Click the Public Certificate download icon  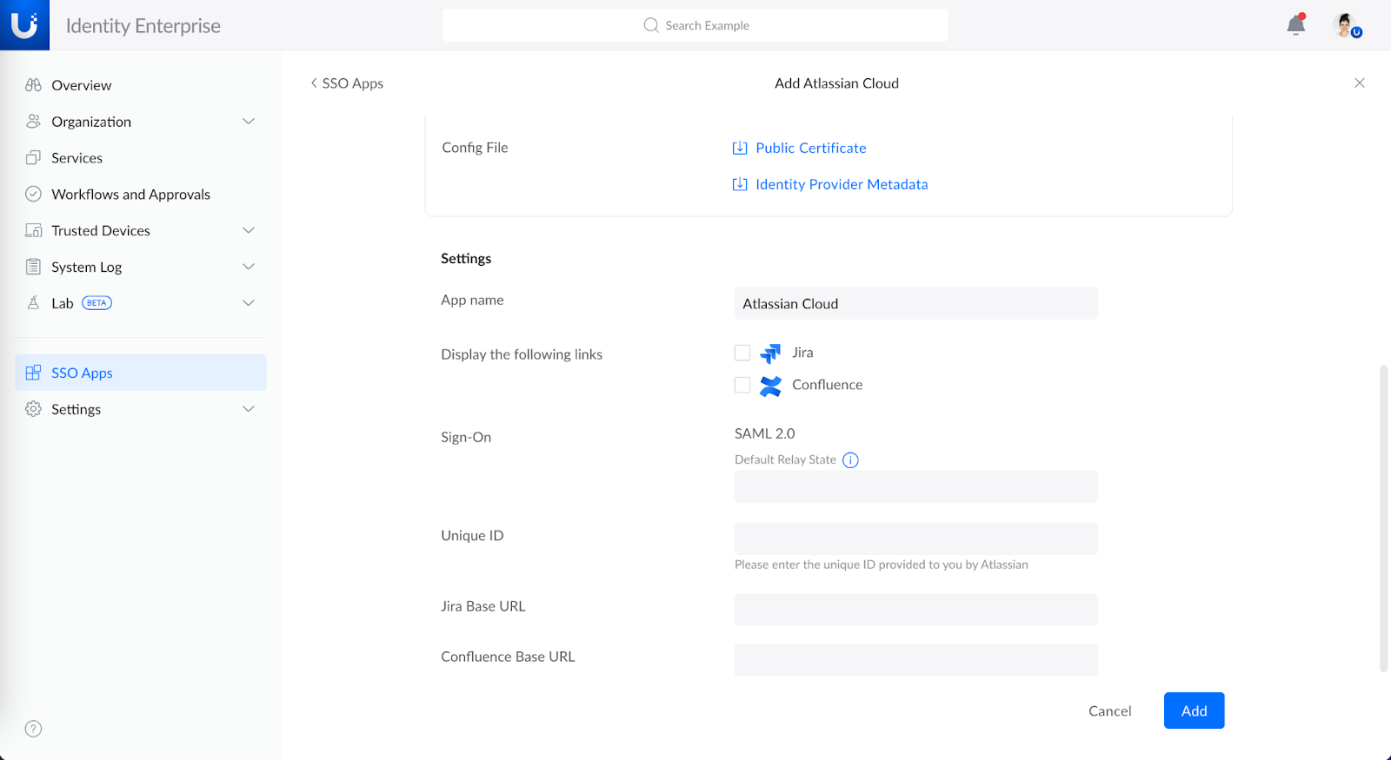point(740,148)
